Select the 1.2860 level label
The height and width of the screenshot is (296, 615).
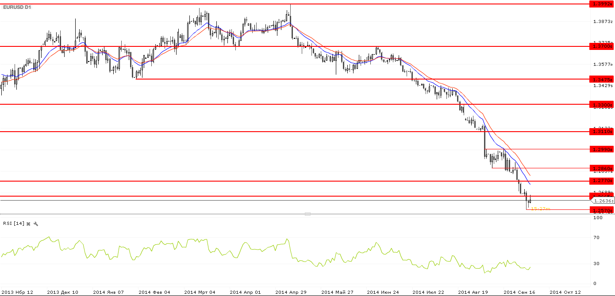click(602, 168)
